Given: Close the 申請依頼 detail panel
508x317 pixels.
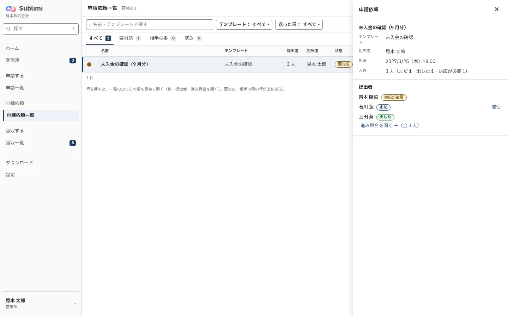Looking at the screenshot, I should (497, 10).
